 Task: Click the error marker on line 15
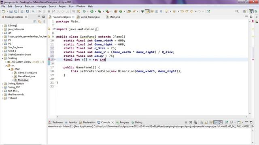coord(49,60)
